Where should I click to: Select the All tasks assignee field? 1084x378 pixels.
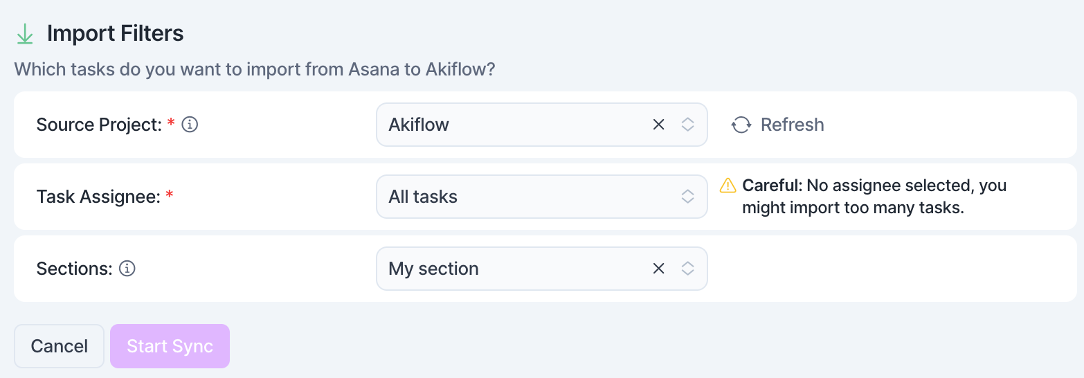click(542, 197)
